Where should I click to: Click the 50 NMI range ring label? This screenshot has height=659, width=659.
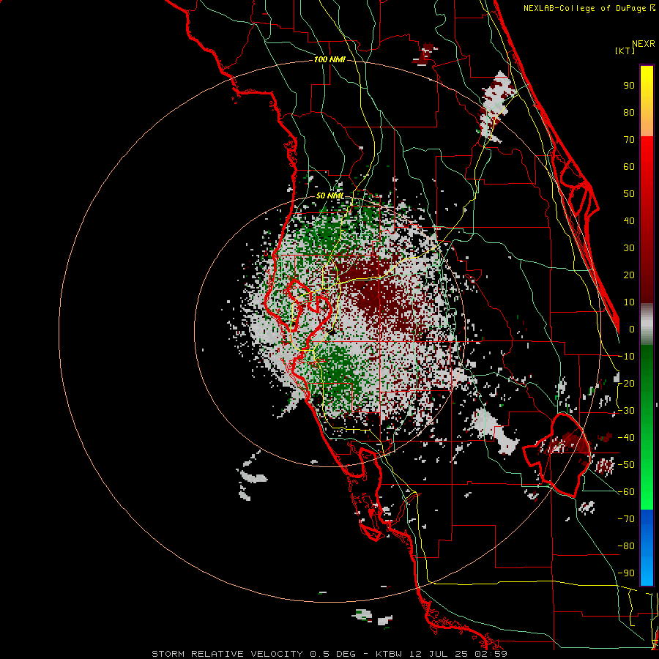pyautogui.click(x=330, y=196)
